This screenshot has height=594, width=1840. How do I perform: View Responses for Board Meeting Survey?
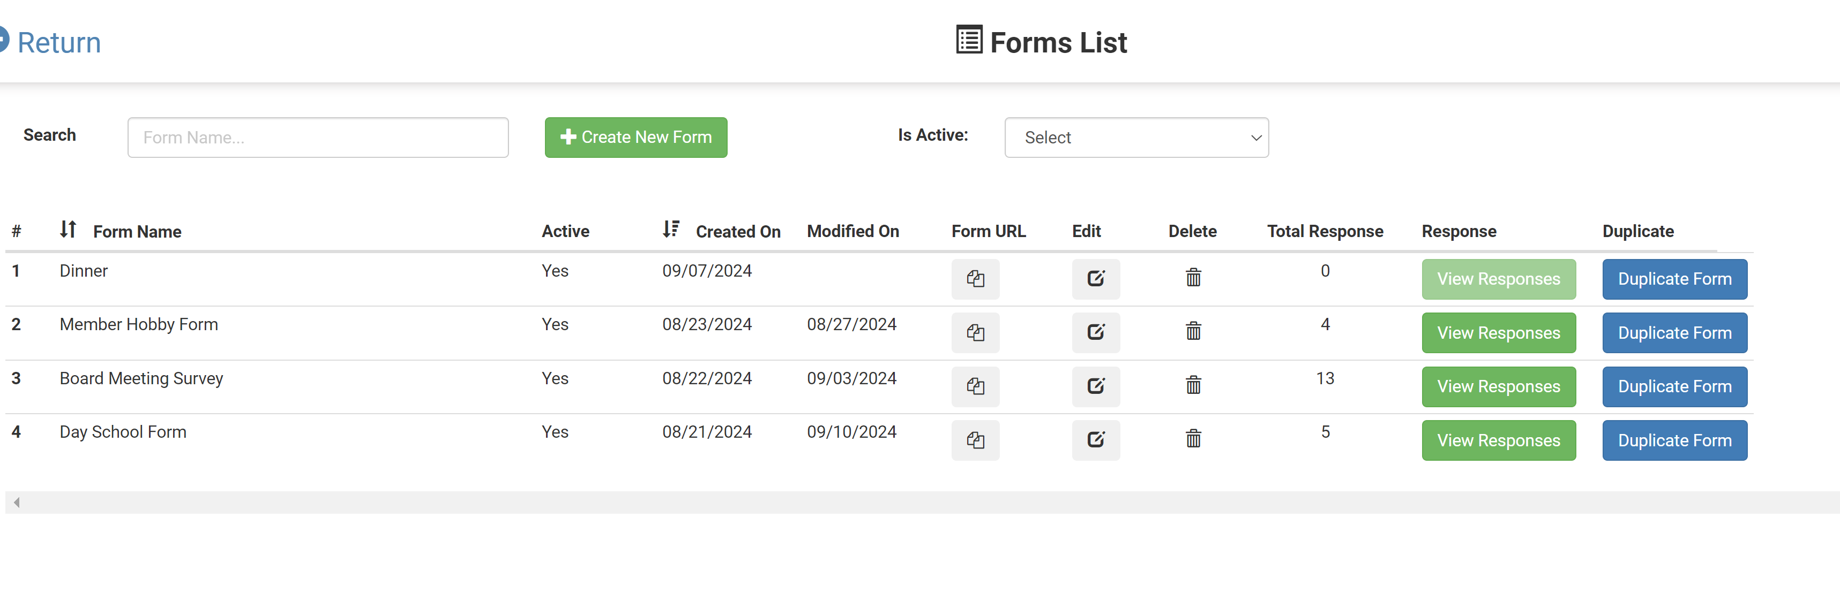coord(1498,386)
